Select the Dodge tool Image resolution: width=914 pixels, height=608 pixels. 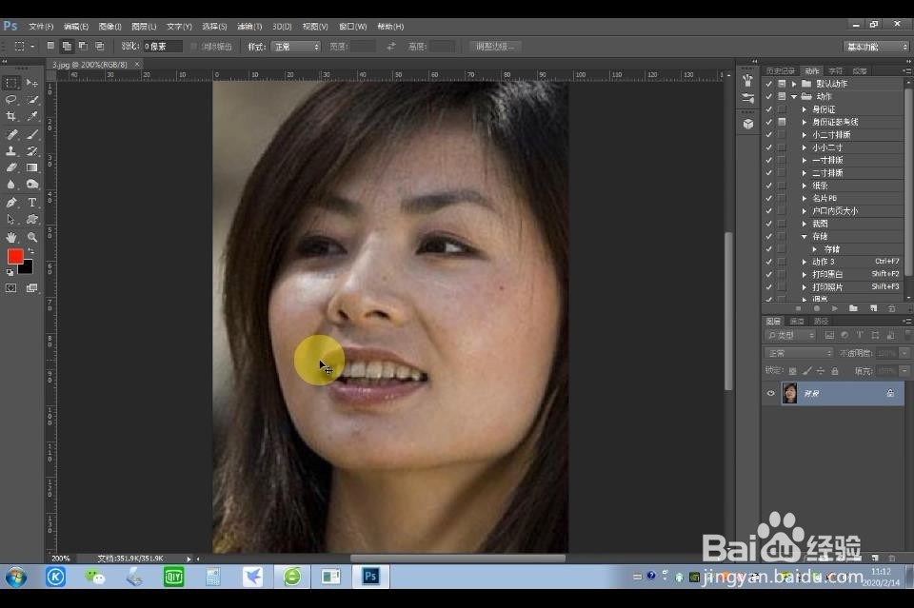[32, 184]
